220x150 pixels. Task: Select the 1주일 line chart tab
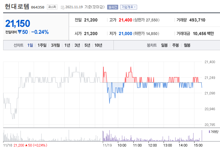click(x=42, y=45)
